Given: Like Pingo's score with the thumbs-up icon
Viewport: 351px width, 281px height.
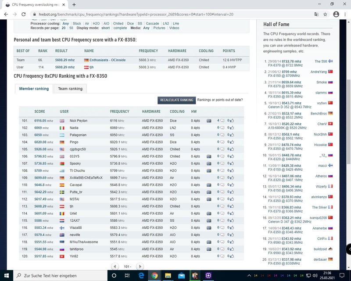Looking at the screenshot, I should point(232,142).
